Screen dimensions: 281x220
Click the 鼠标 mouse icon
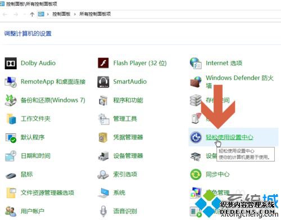click(x=11, y=176)
